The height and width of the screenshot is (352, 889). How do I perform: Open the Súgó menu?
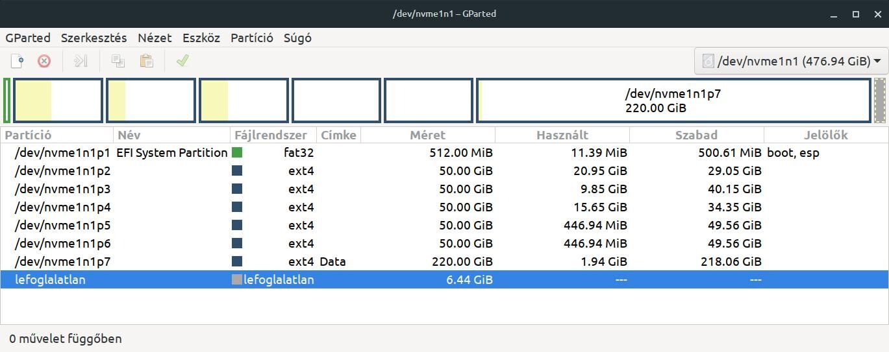point(297,38)
